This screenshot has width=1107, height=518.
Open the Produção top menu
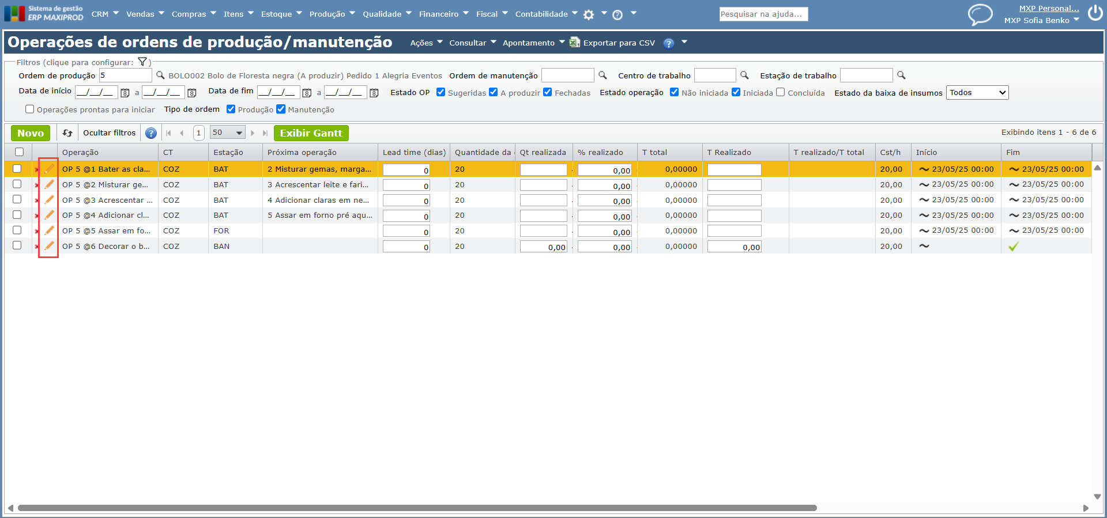(x=332, y=14)
